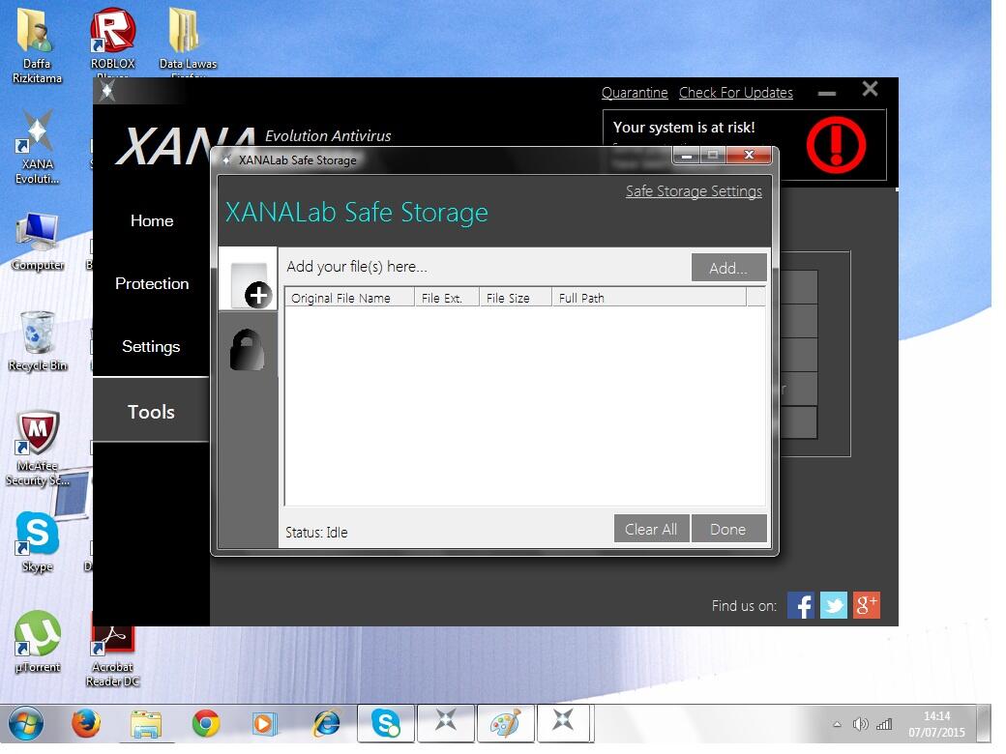
Task: Sort by File Ext. column header
Action: pyautogui.click(x=447, y=298)
